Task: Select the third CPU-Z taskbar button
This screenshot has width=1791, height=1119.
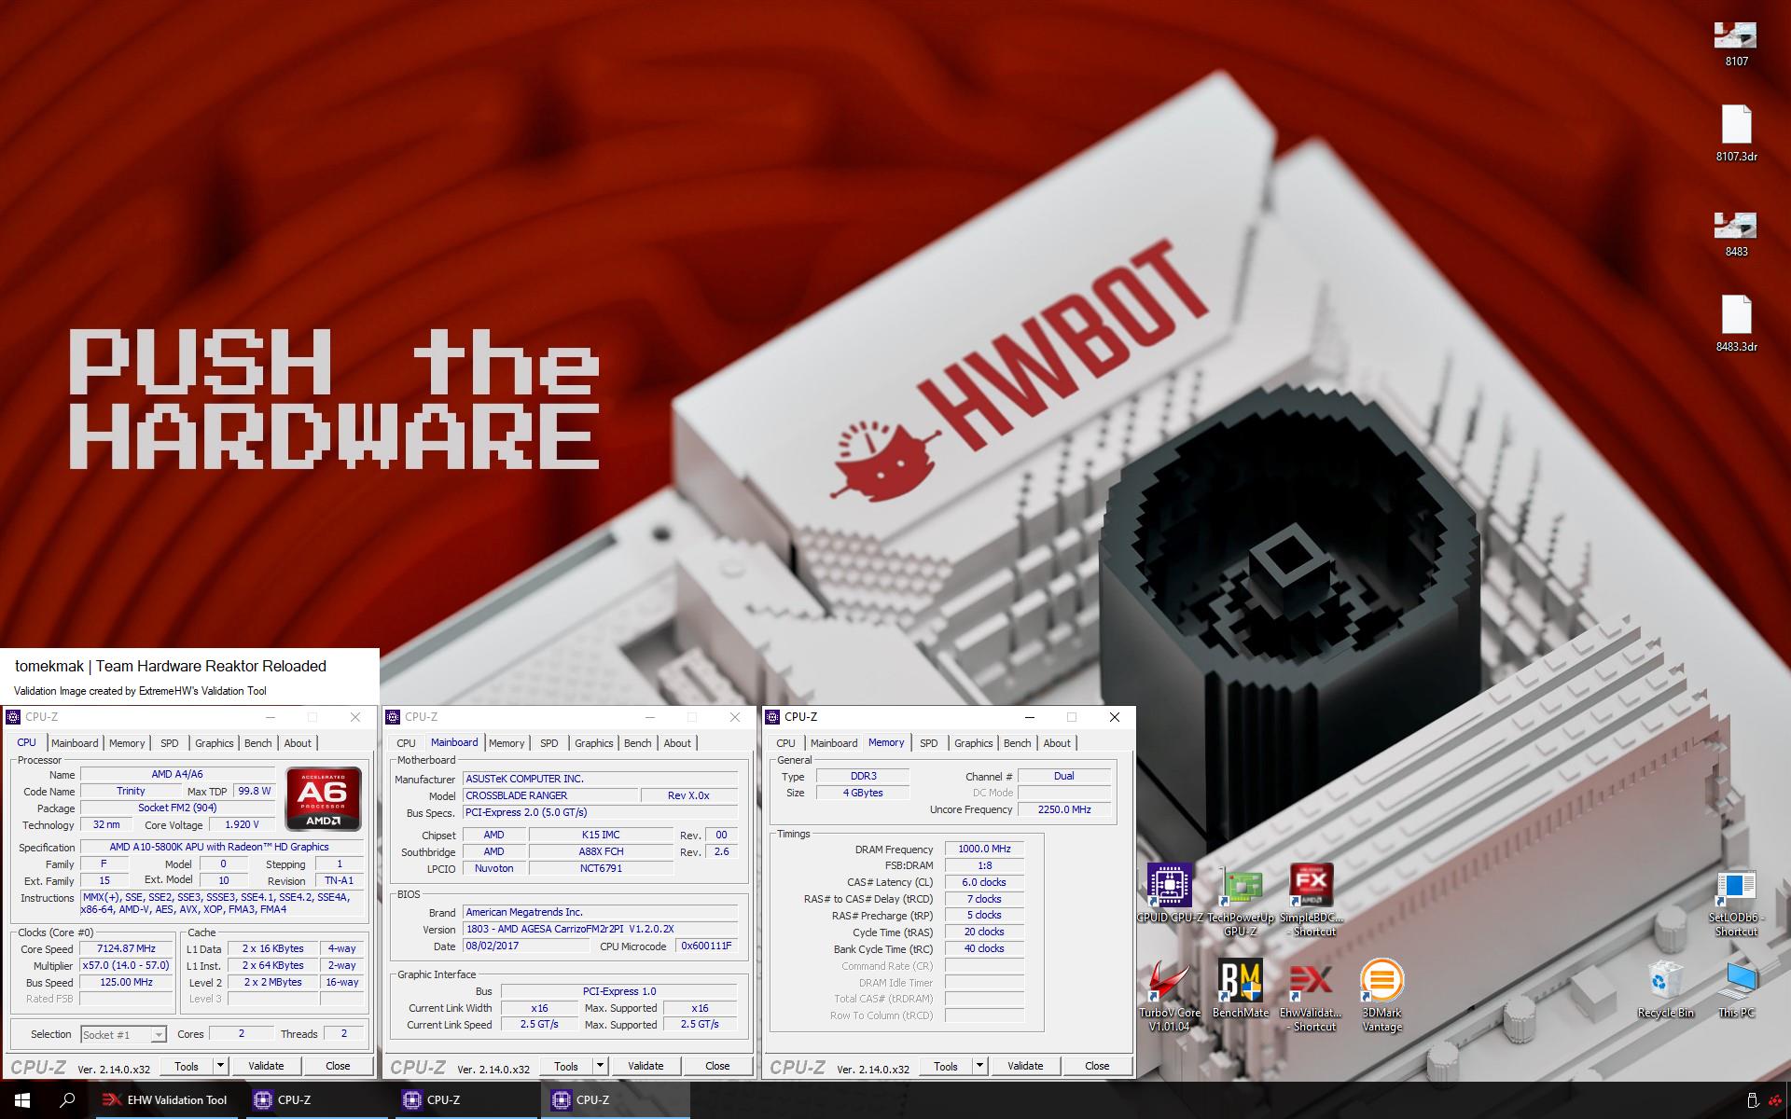Action: [616, 1100]
